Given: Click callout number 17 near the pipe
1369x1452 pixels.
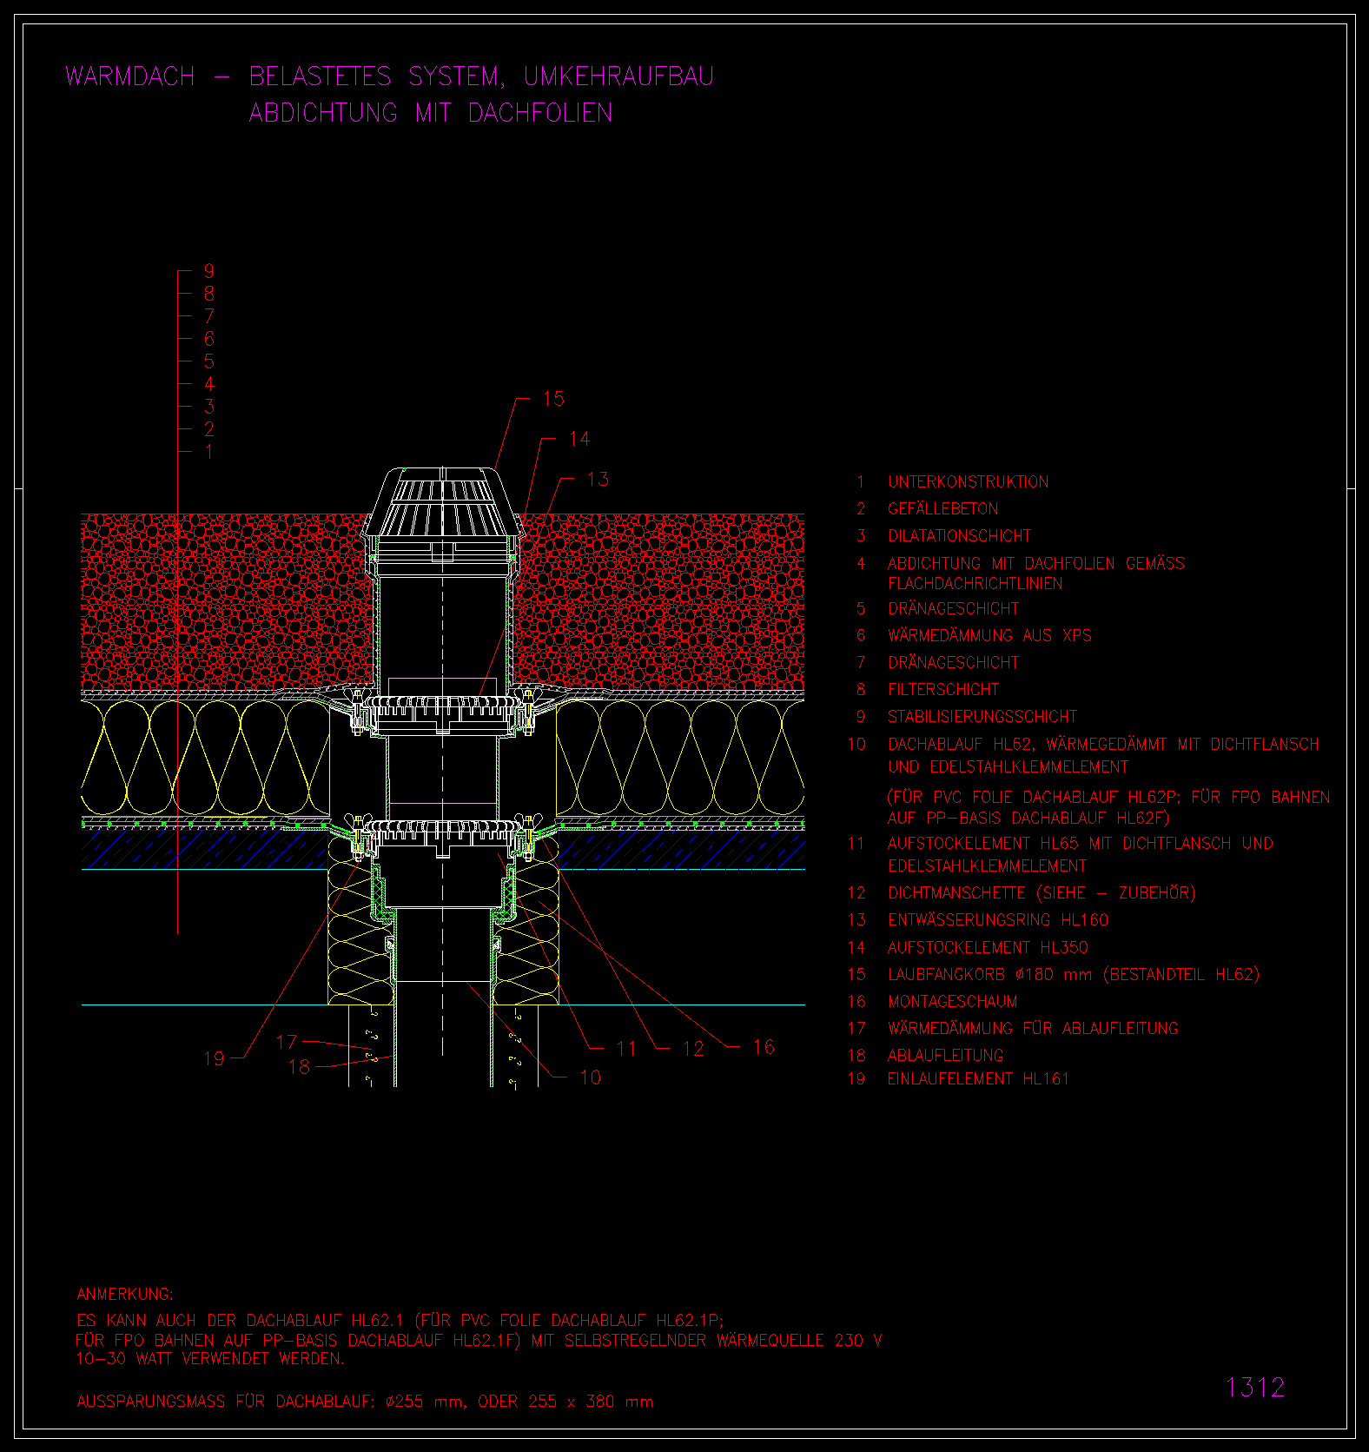Looking at the screenshot, I should tap(287, 1041).
